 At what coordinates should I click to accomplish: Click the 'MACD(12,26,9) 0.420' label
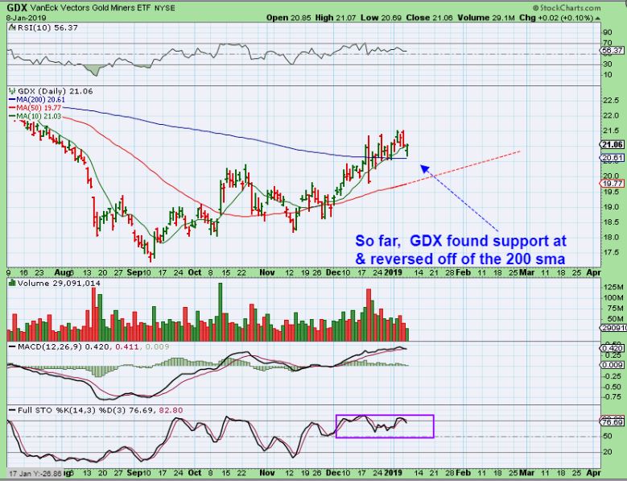(x=63, y=347)
